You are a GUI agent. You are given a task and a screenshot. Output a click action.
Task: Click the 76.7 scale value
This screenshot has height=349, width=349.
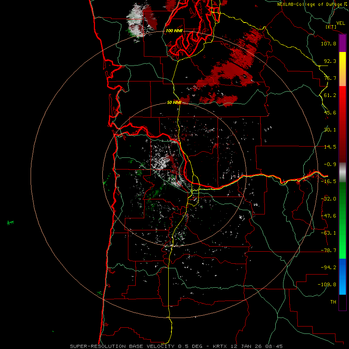coord(330,78)
